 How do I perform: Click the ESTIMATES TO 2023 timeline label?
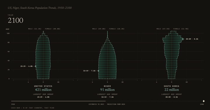(x=96, y=104)
